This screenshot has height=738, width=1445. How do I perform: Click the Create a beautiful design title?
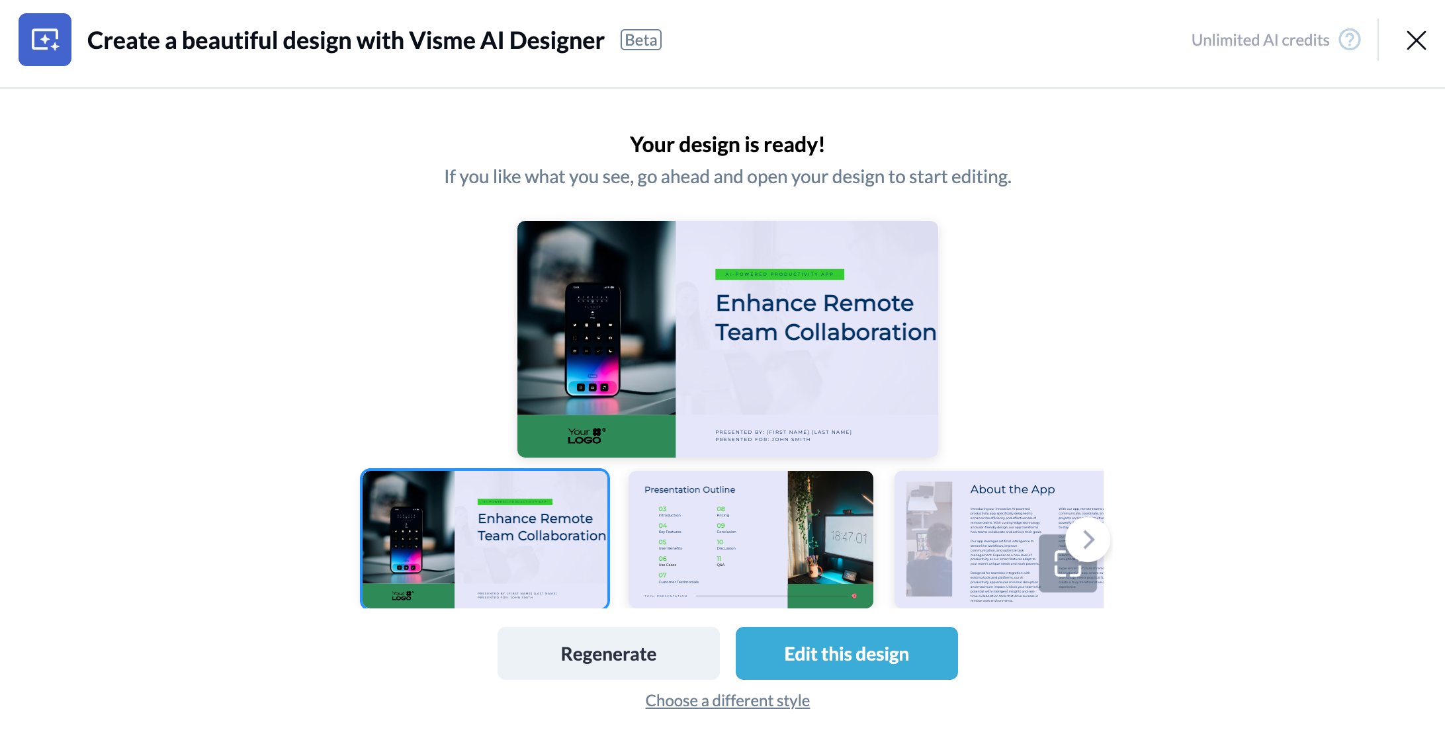tap(345, 40)
